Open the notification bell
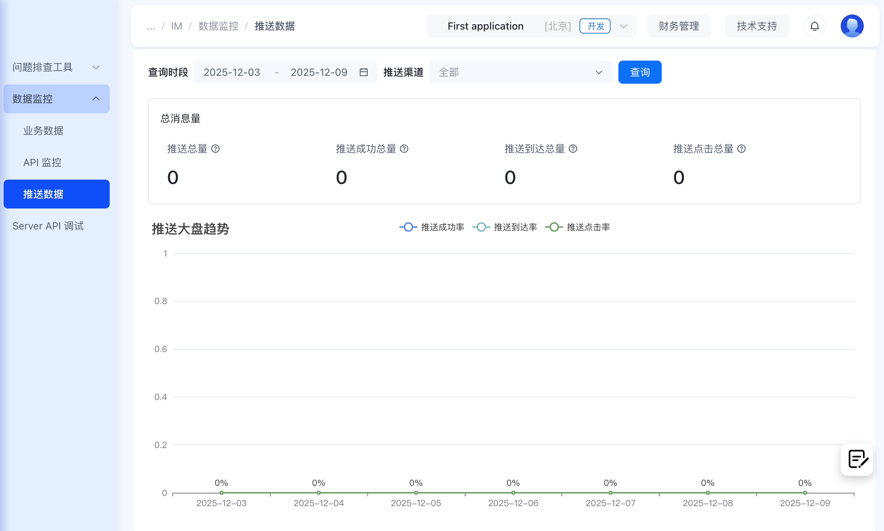Screen dimensions: 884x531 (x=814, y=26)
